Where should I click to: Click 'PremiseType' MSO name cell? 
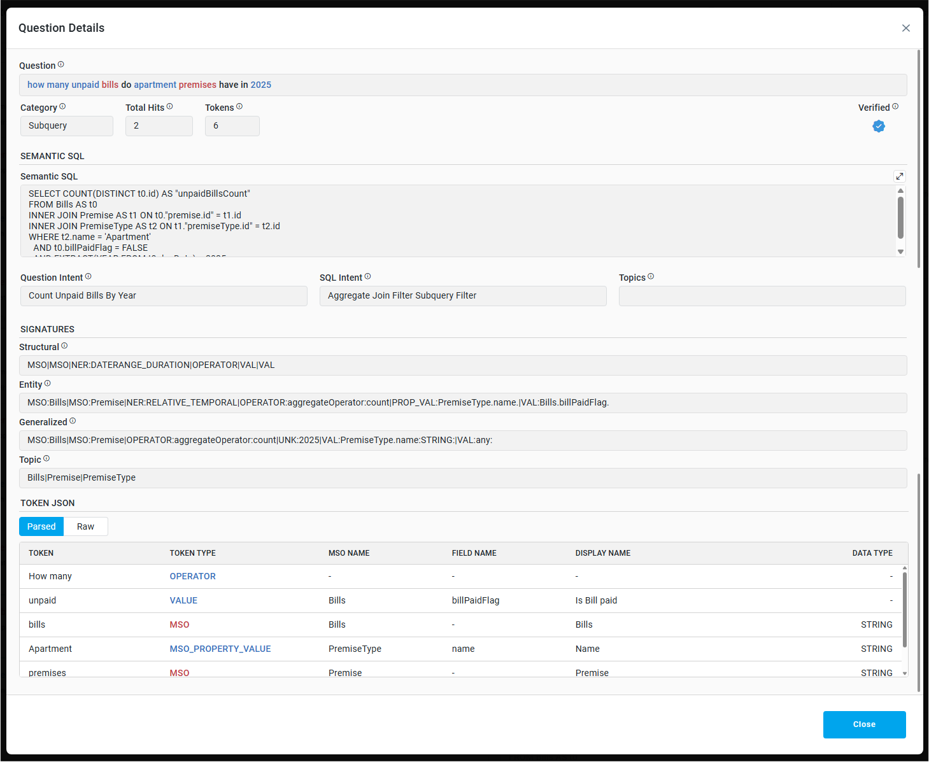pos(355,649)
